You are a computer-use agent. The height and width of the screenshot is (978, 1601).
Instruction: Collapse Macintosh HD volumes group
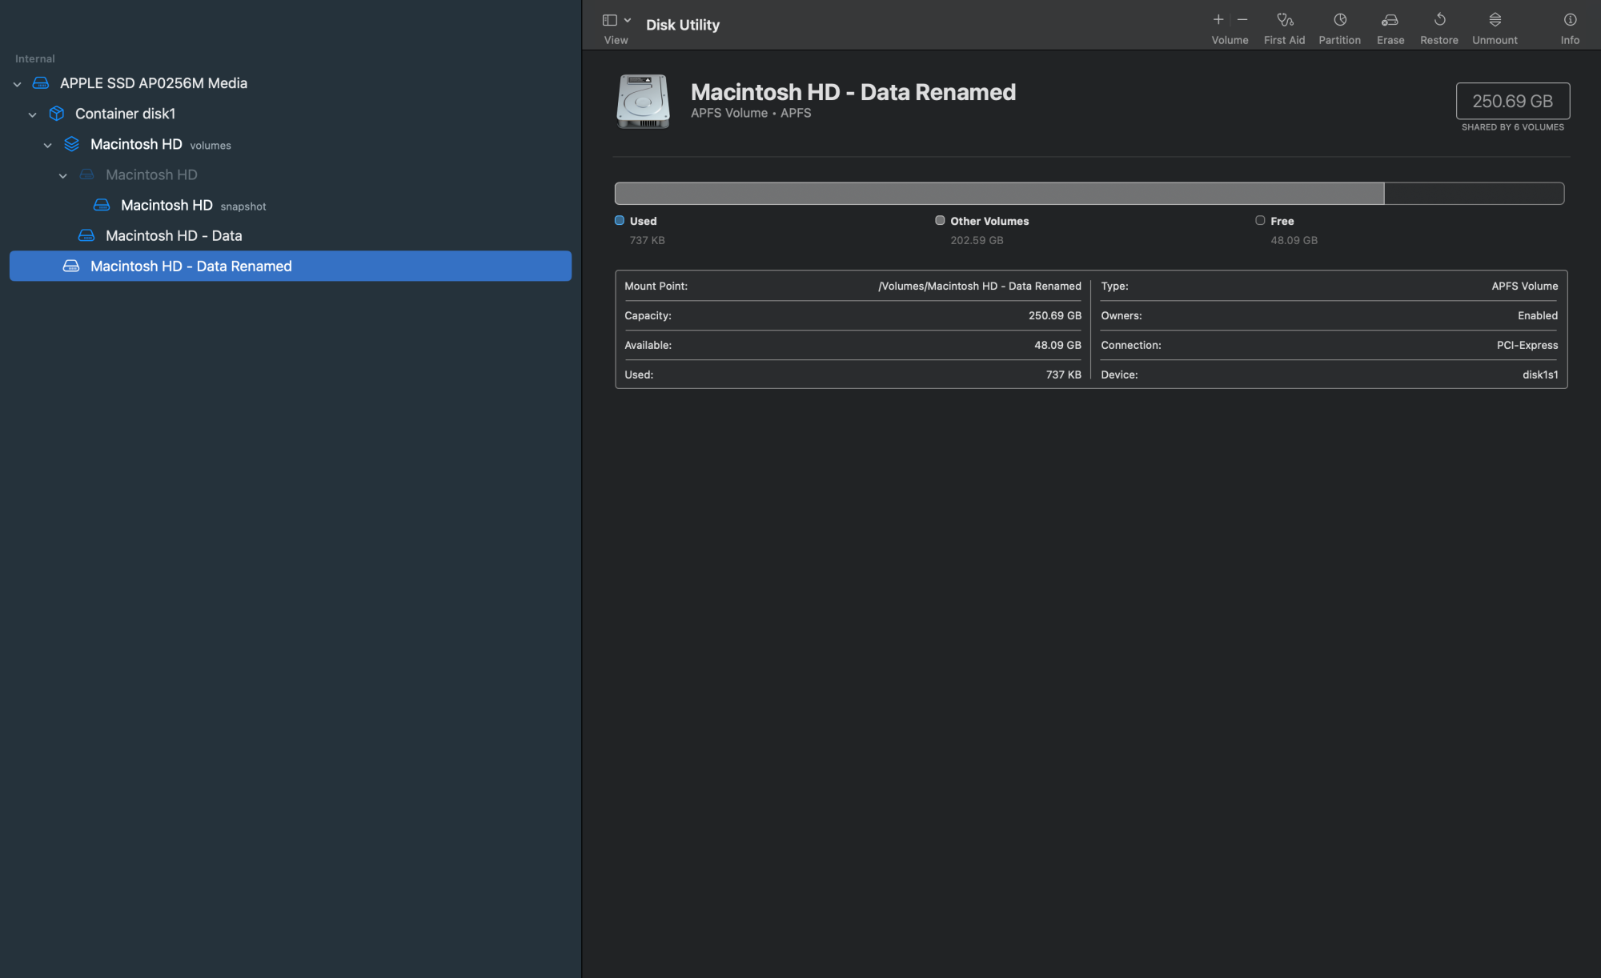pyautogui.click(x=48, y=145)
